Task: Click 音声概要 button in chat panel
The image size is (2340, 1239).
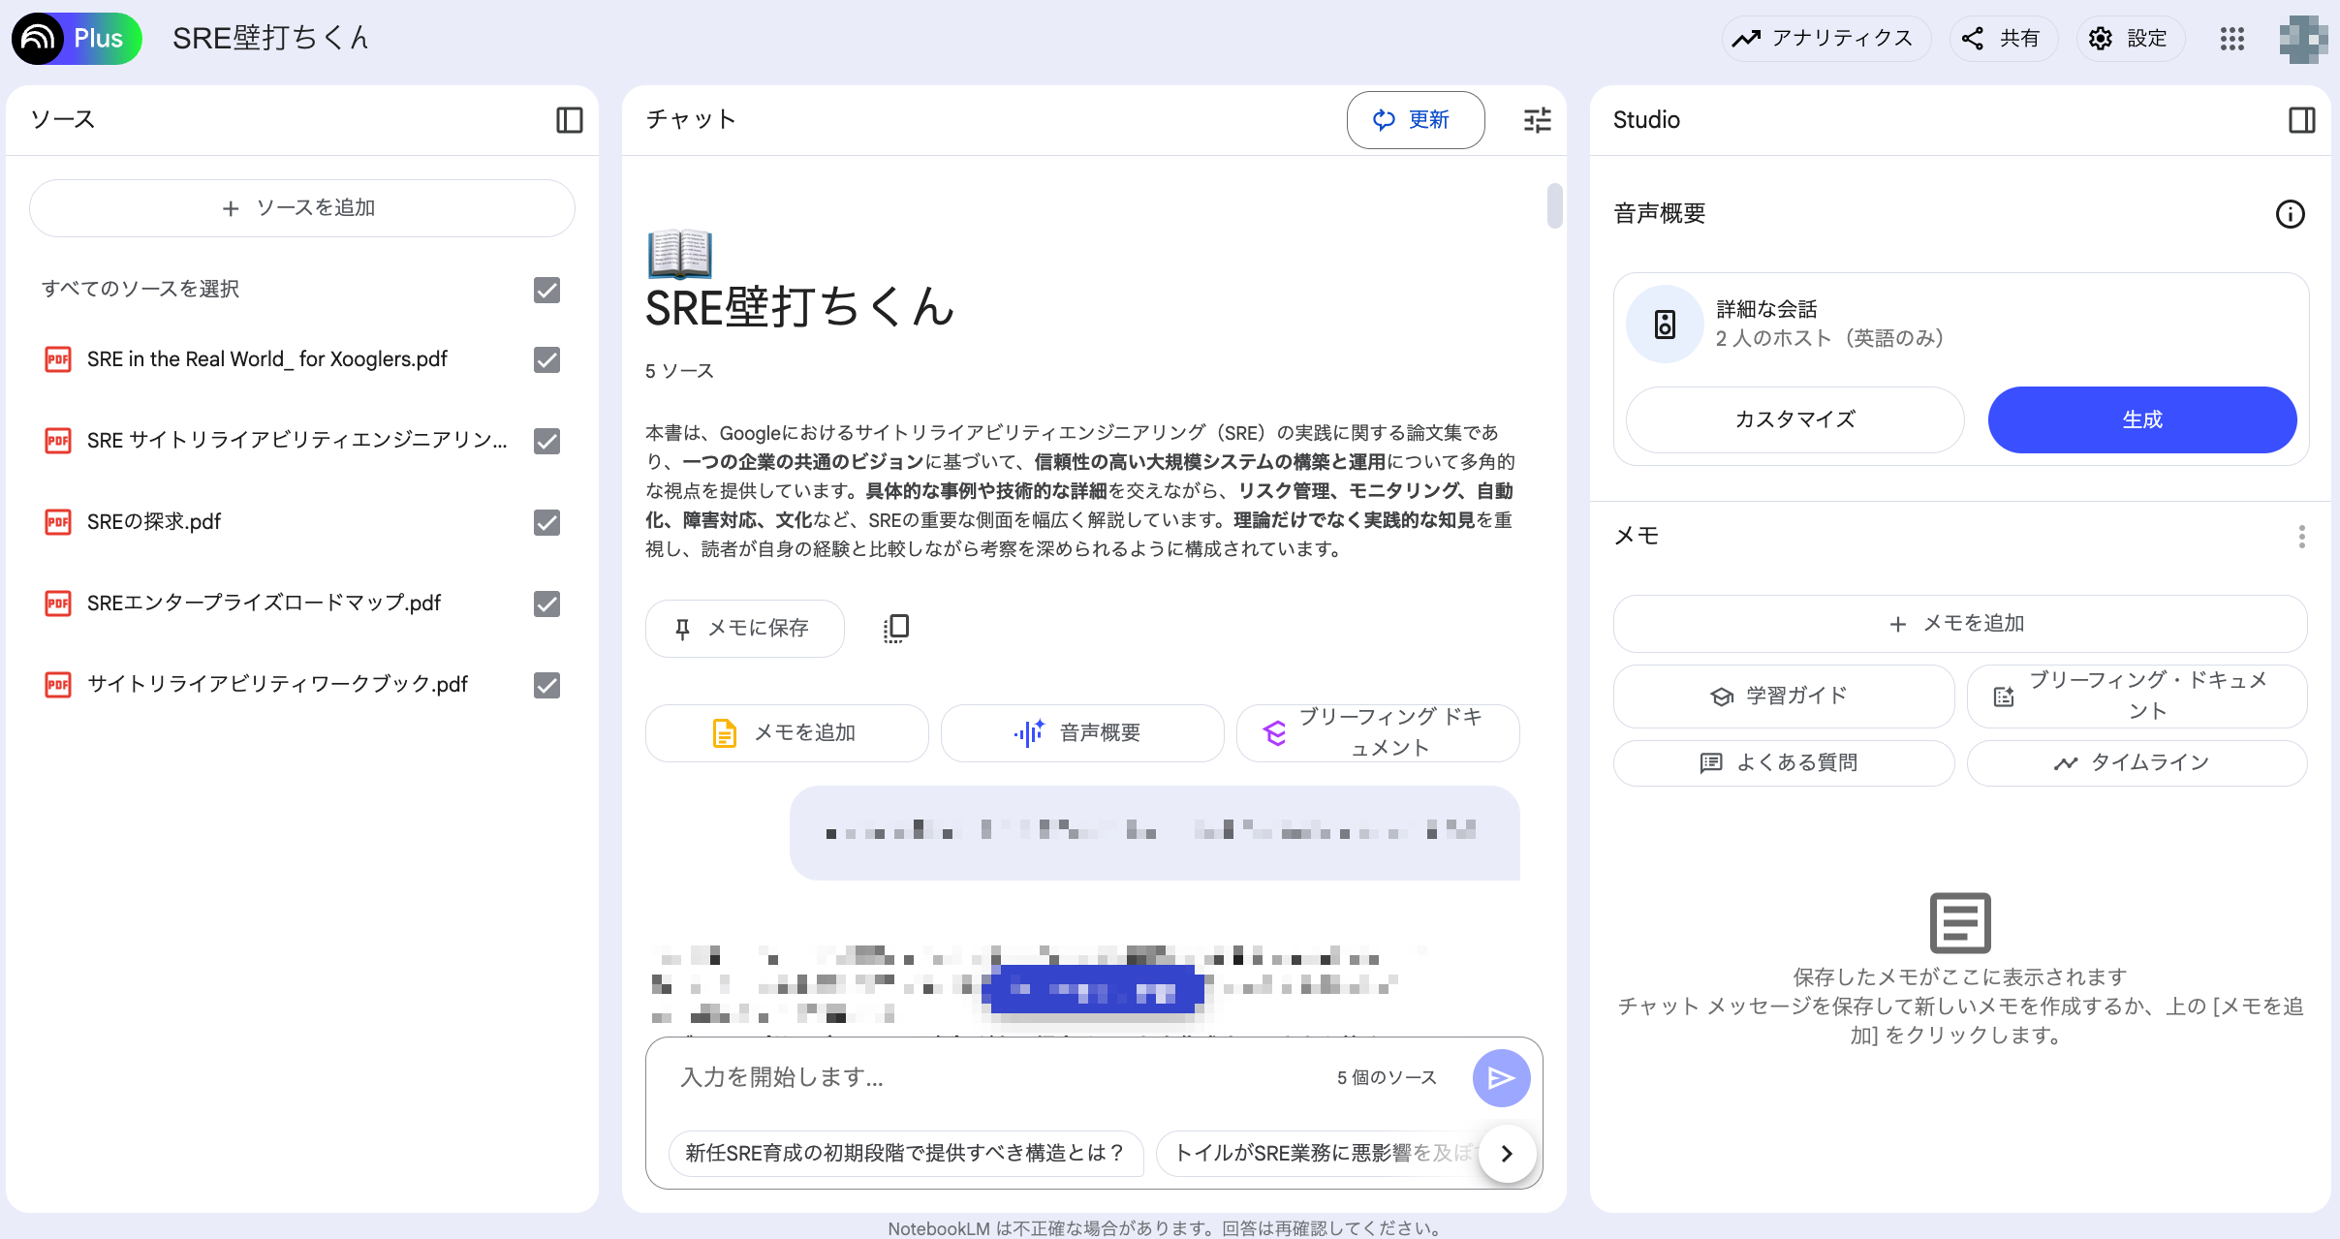Action: (1082, 733)
